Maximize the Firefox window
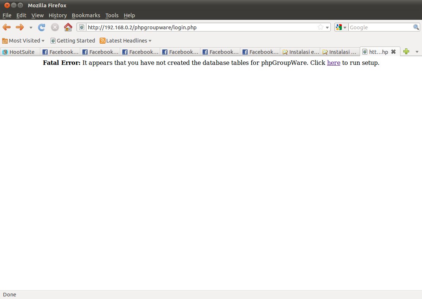Screen dimensions: 422x299 [20, 5]
